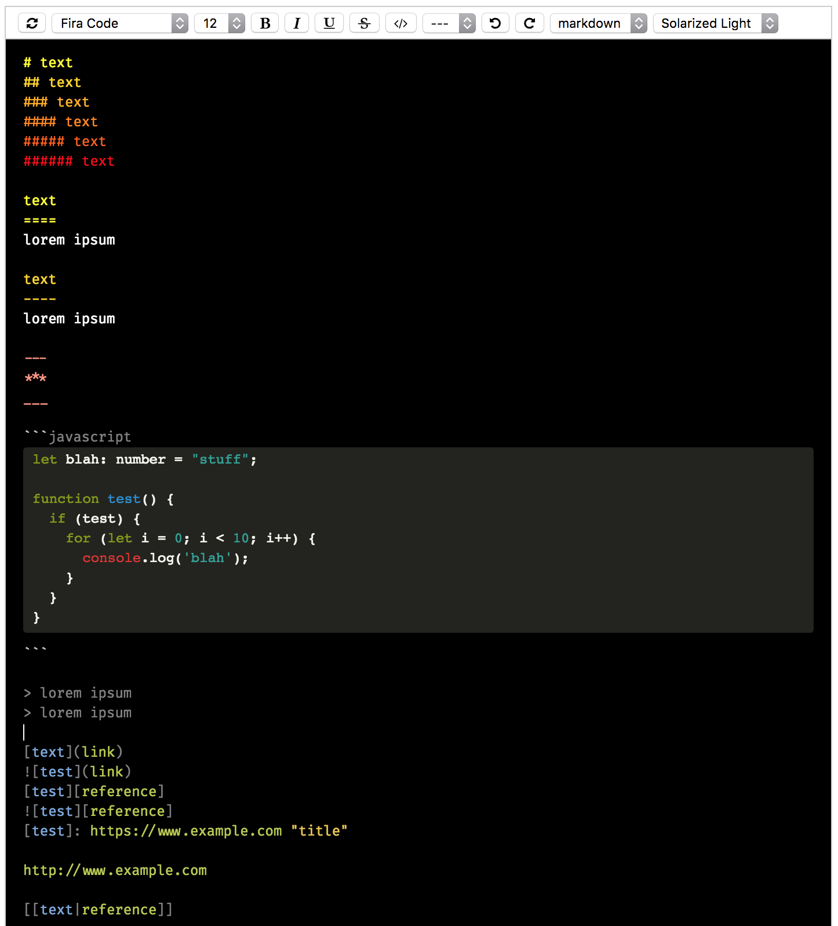Viewport: 838px width, 926px height.
Task: Click the '***' horizontal rule line
Action: (x=35, y=378)
